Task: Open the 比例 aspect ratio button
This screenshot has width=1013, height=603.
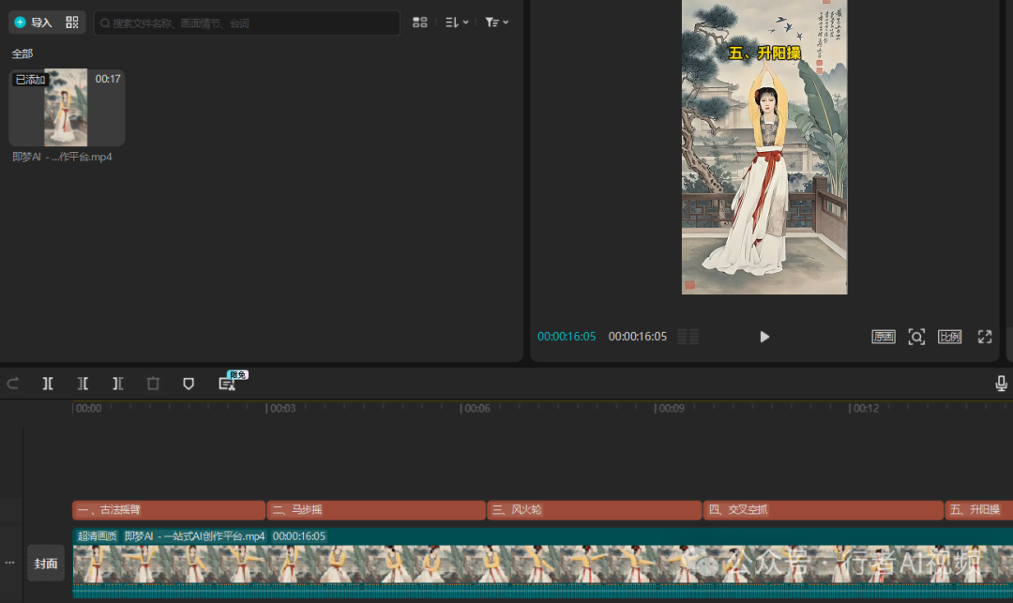Action: 949,337
